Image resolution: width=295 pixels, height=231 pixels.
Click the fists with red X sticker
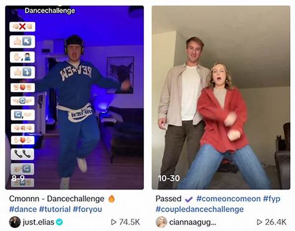23,27
